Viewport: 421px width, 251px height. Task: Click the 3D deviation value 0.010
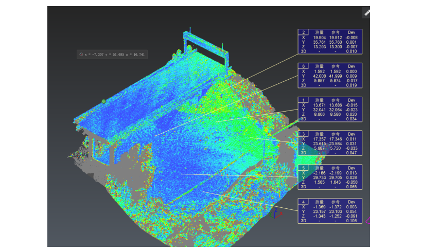(352, 51)
